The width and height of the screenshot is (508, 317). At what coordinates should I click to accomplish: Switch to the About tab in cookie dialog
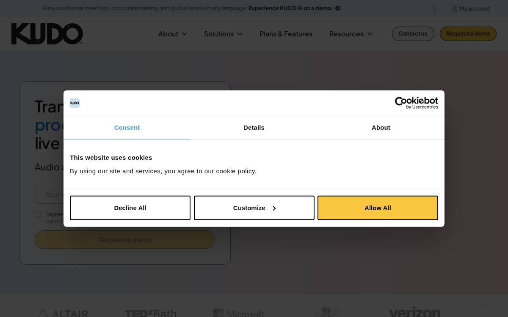(x=381, y=128)
